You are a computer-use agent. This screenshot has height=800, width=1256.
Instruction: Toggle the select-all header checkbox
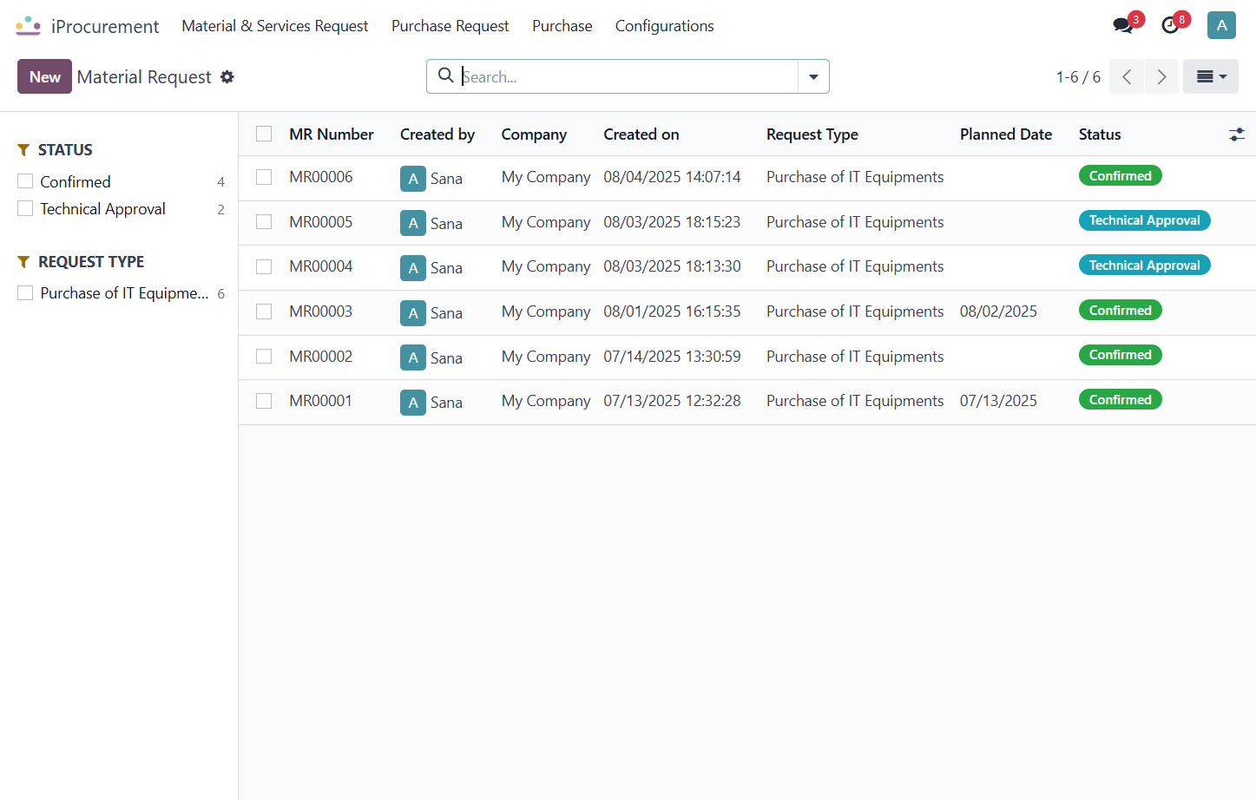(x=264, y=134)
